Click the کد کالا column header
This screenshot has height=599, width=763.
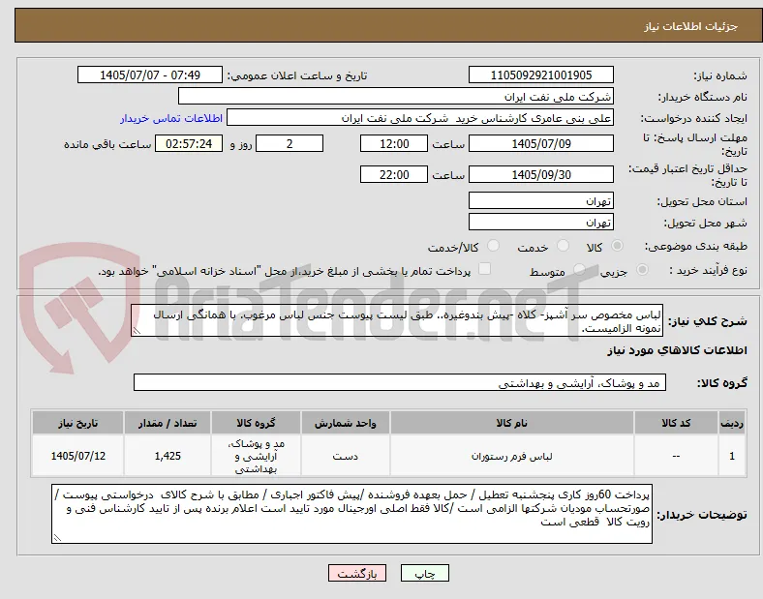pyautogui.click(x=676, y=423)
